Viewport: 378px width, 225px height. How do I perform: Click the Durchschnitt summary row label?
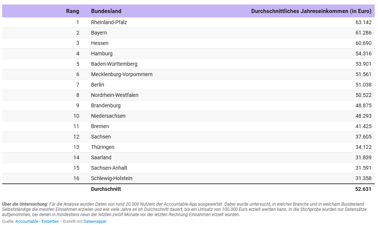pos(106,189)
